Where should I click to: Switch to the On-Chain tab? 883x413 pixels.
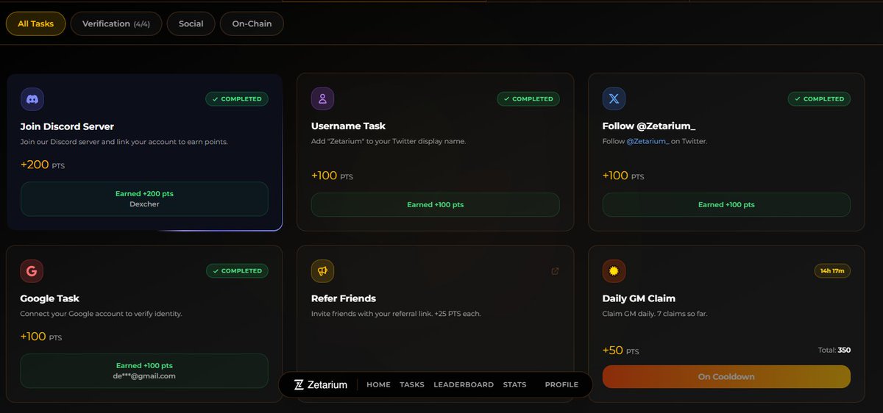click(252, 24)
